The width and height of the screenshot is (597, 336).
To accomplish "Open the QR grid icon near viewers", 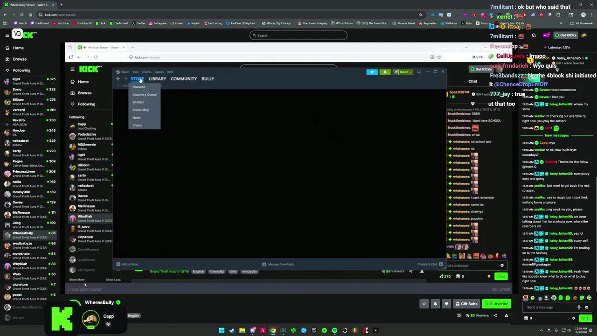I will pos(459,315).
